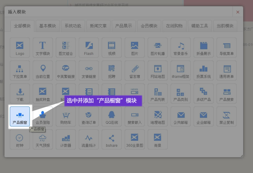Select the 视频 video module
Screen dimensions: 253x173
112,47
